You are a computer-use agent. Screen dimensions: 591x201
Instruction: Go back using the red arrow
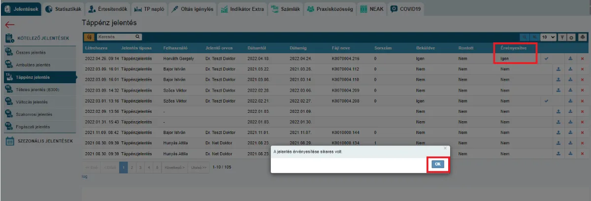click(9, 24)
